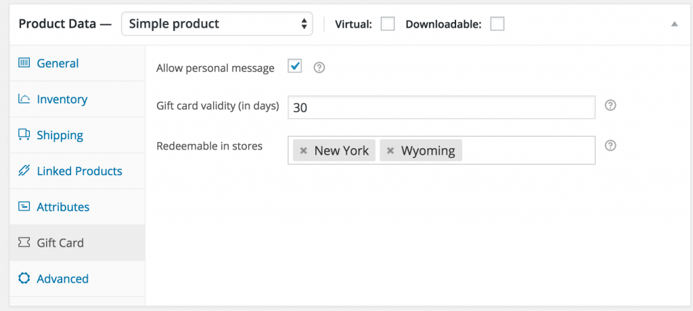Click help icon next to Redeemable in stores

click(610, 145)
